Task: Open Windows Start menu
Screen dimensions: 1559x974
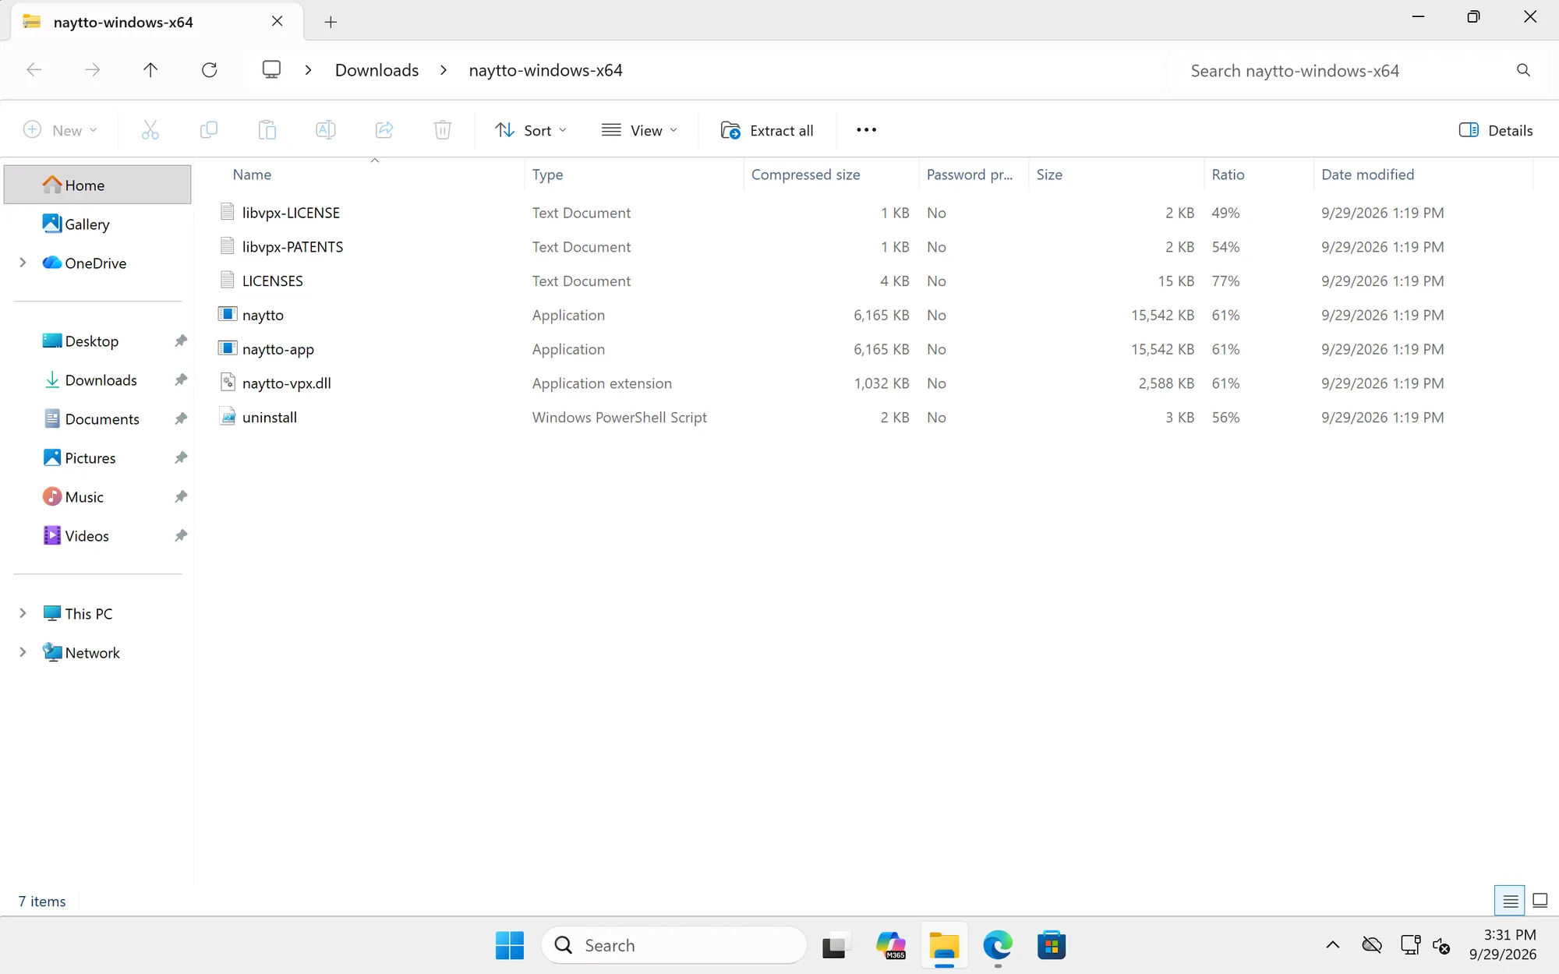Action: coord(510,945)
